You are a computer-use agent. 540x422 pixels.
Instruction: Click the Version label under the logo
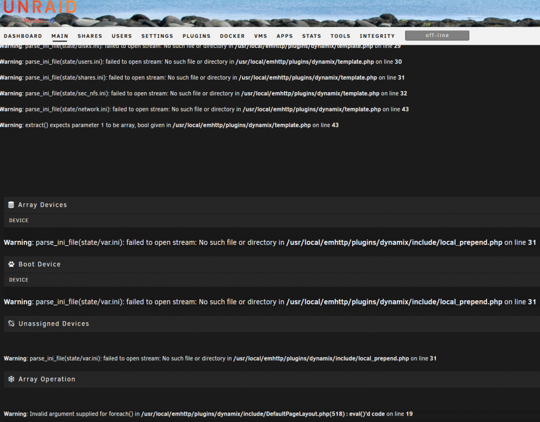[33, 20]
